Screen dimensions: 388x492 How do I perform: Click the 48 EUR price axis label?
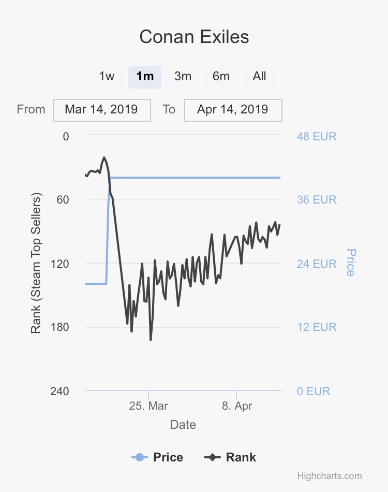[317, 137]
